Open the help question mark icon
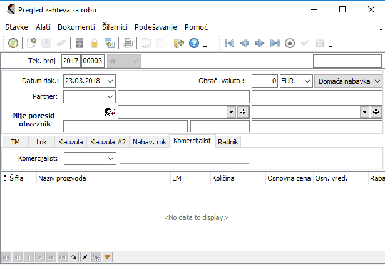The image size is (385, 265). (x=194, y=43)
